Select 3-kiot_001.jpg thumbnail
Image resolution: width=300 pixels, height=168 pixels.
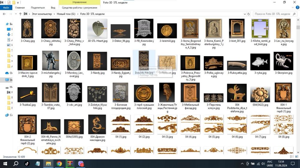(x=237, y=29)
